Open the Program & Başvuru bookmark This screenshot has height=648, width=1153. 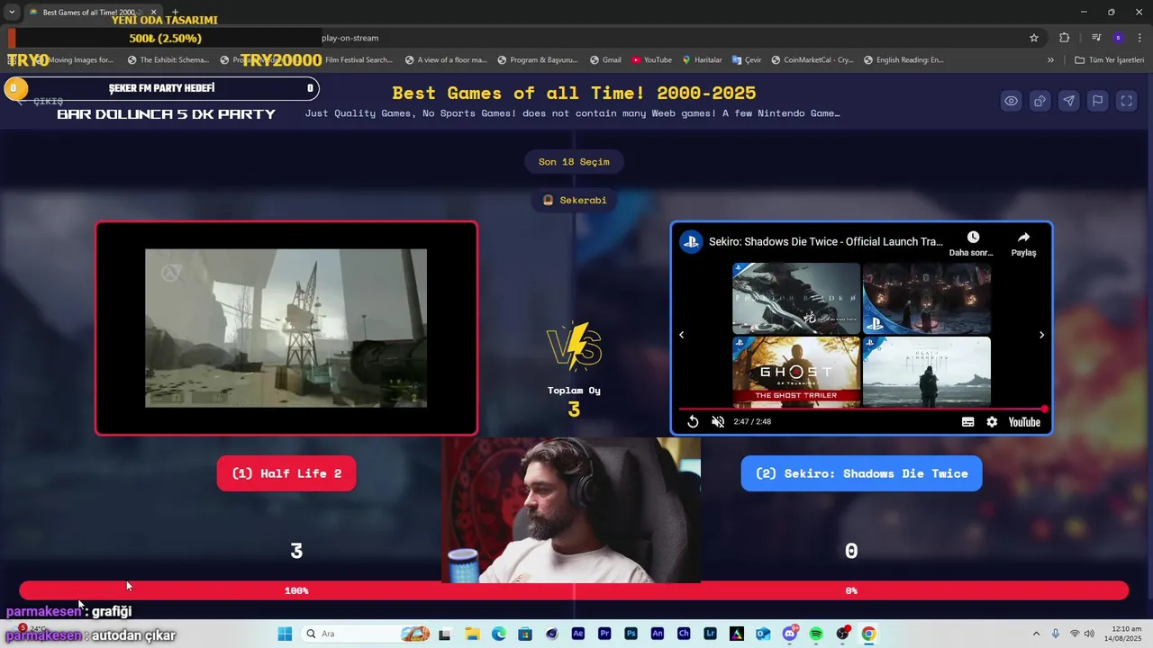538,60
